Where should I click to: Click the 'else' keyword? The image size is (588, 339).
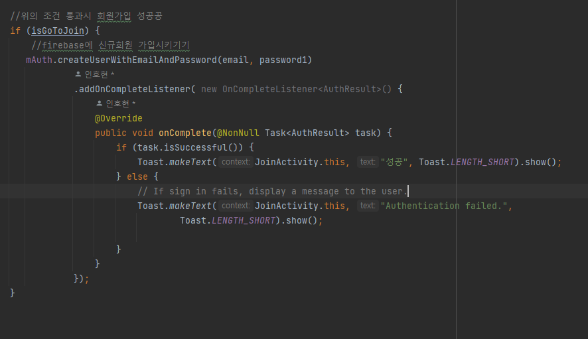tap(137, 176)
